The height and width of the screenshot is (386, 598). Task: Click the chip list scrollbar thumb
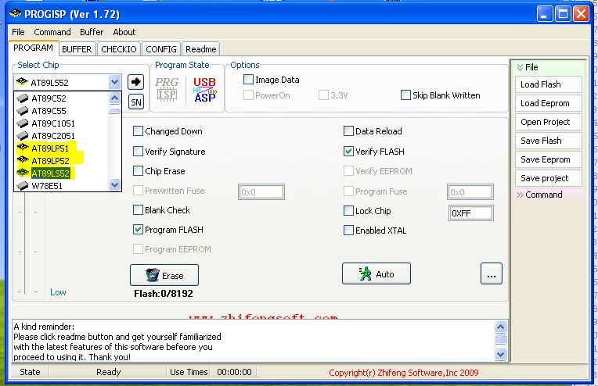tap(114, 111)
